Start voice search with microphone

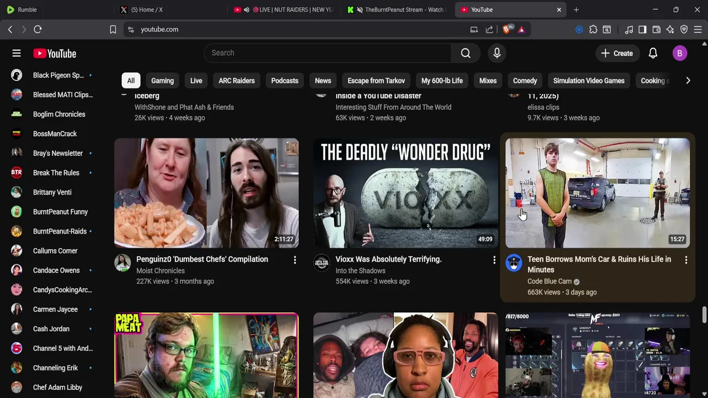tap(497, 53)
